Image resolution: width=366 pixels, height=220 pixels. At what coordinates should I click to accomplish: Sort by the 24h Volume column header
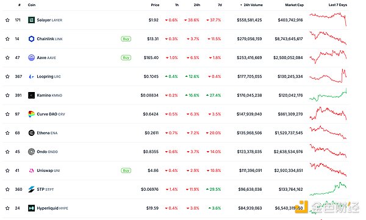[x=253, y=5]
